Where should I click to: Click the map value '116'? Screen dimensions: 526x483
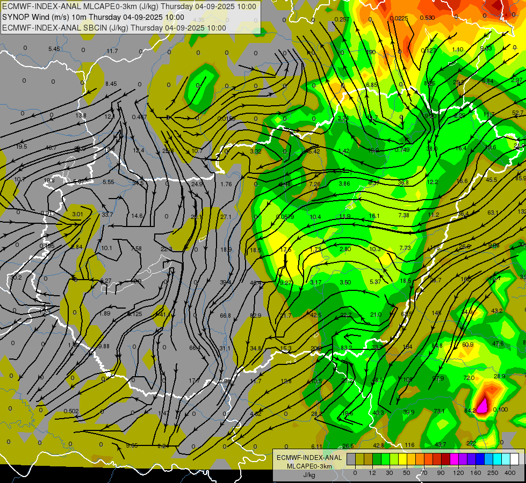409,445
